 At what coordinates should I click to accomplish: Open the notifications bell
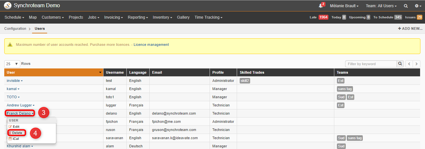point(321,6)
